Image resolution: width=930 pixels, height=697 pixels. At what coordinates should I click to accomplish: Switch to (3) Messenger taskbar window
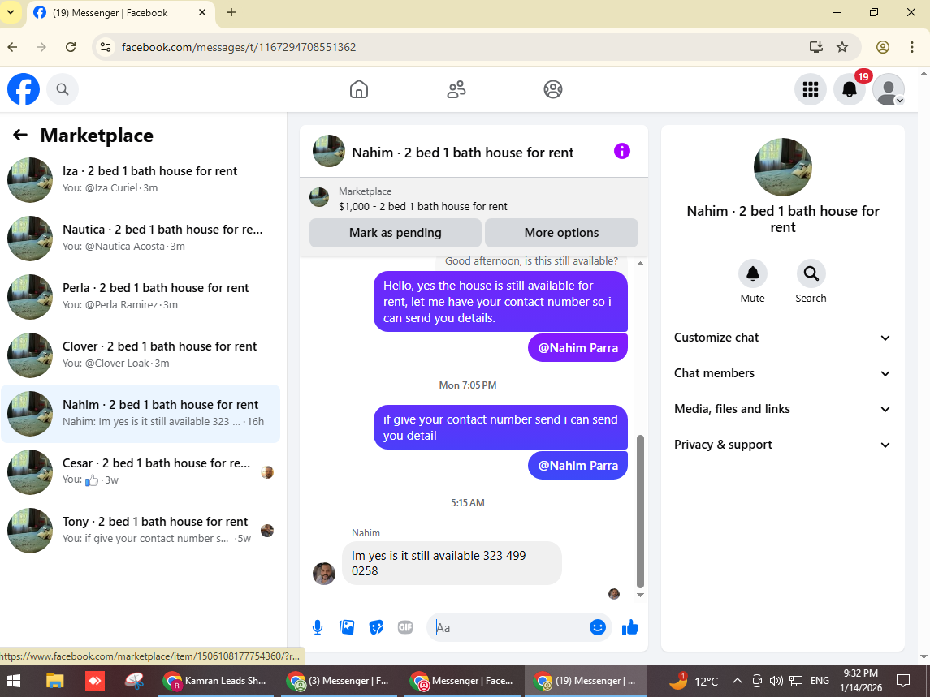pyautogui.click(x=338, y=681)
